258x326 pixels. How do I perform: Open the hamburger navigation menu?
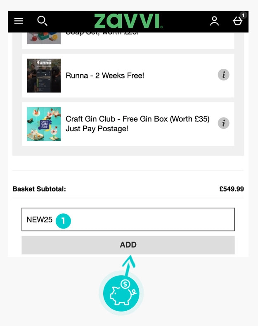click(x=19, y=21)
